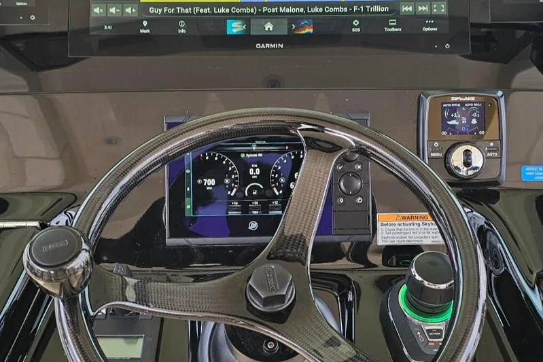The height and width of the screenshot is (362, 543).
Task: Open the sonar thumbnail beside Home
Action: pos(304,26)
